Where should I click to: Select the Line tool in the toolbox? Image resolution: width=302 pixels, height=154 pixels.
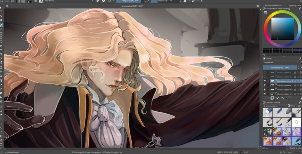[1, 29]
